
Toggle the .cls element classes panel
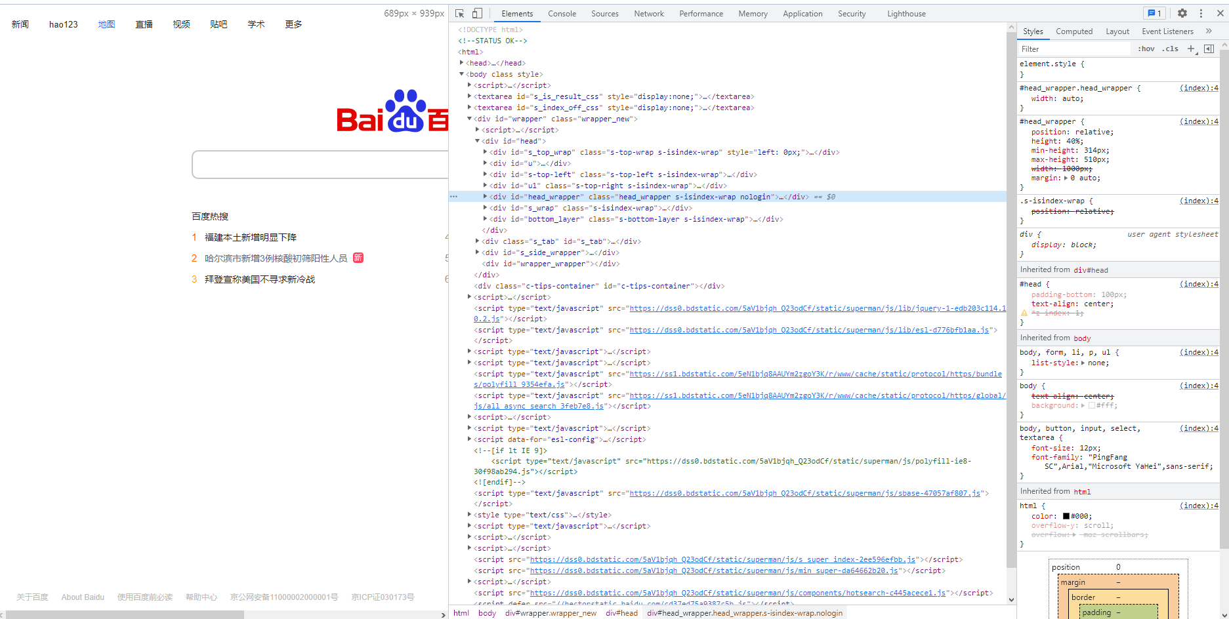(1170, 49)
